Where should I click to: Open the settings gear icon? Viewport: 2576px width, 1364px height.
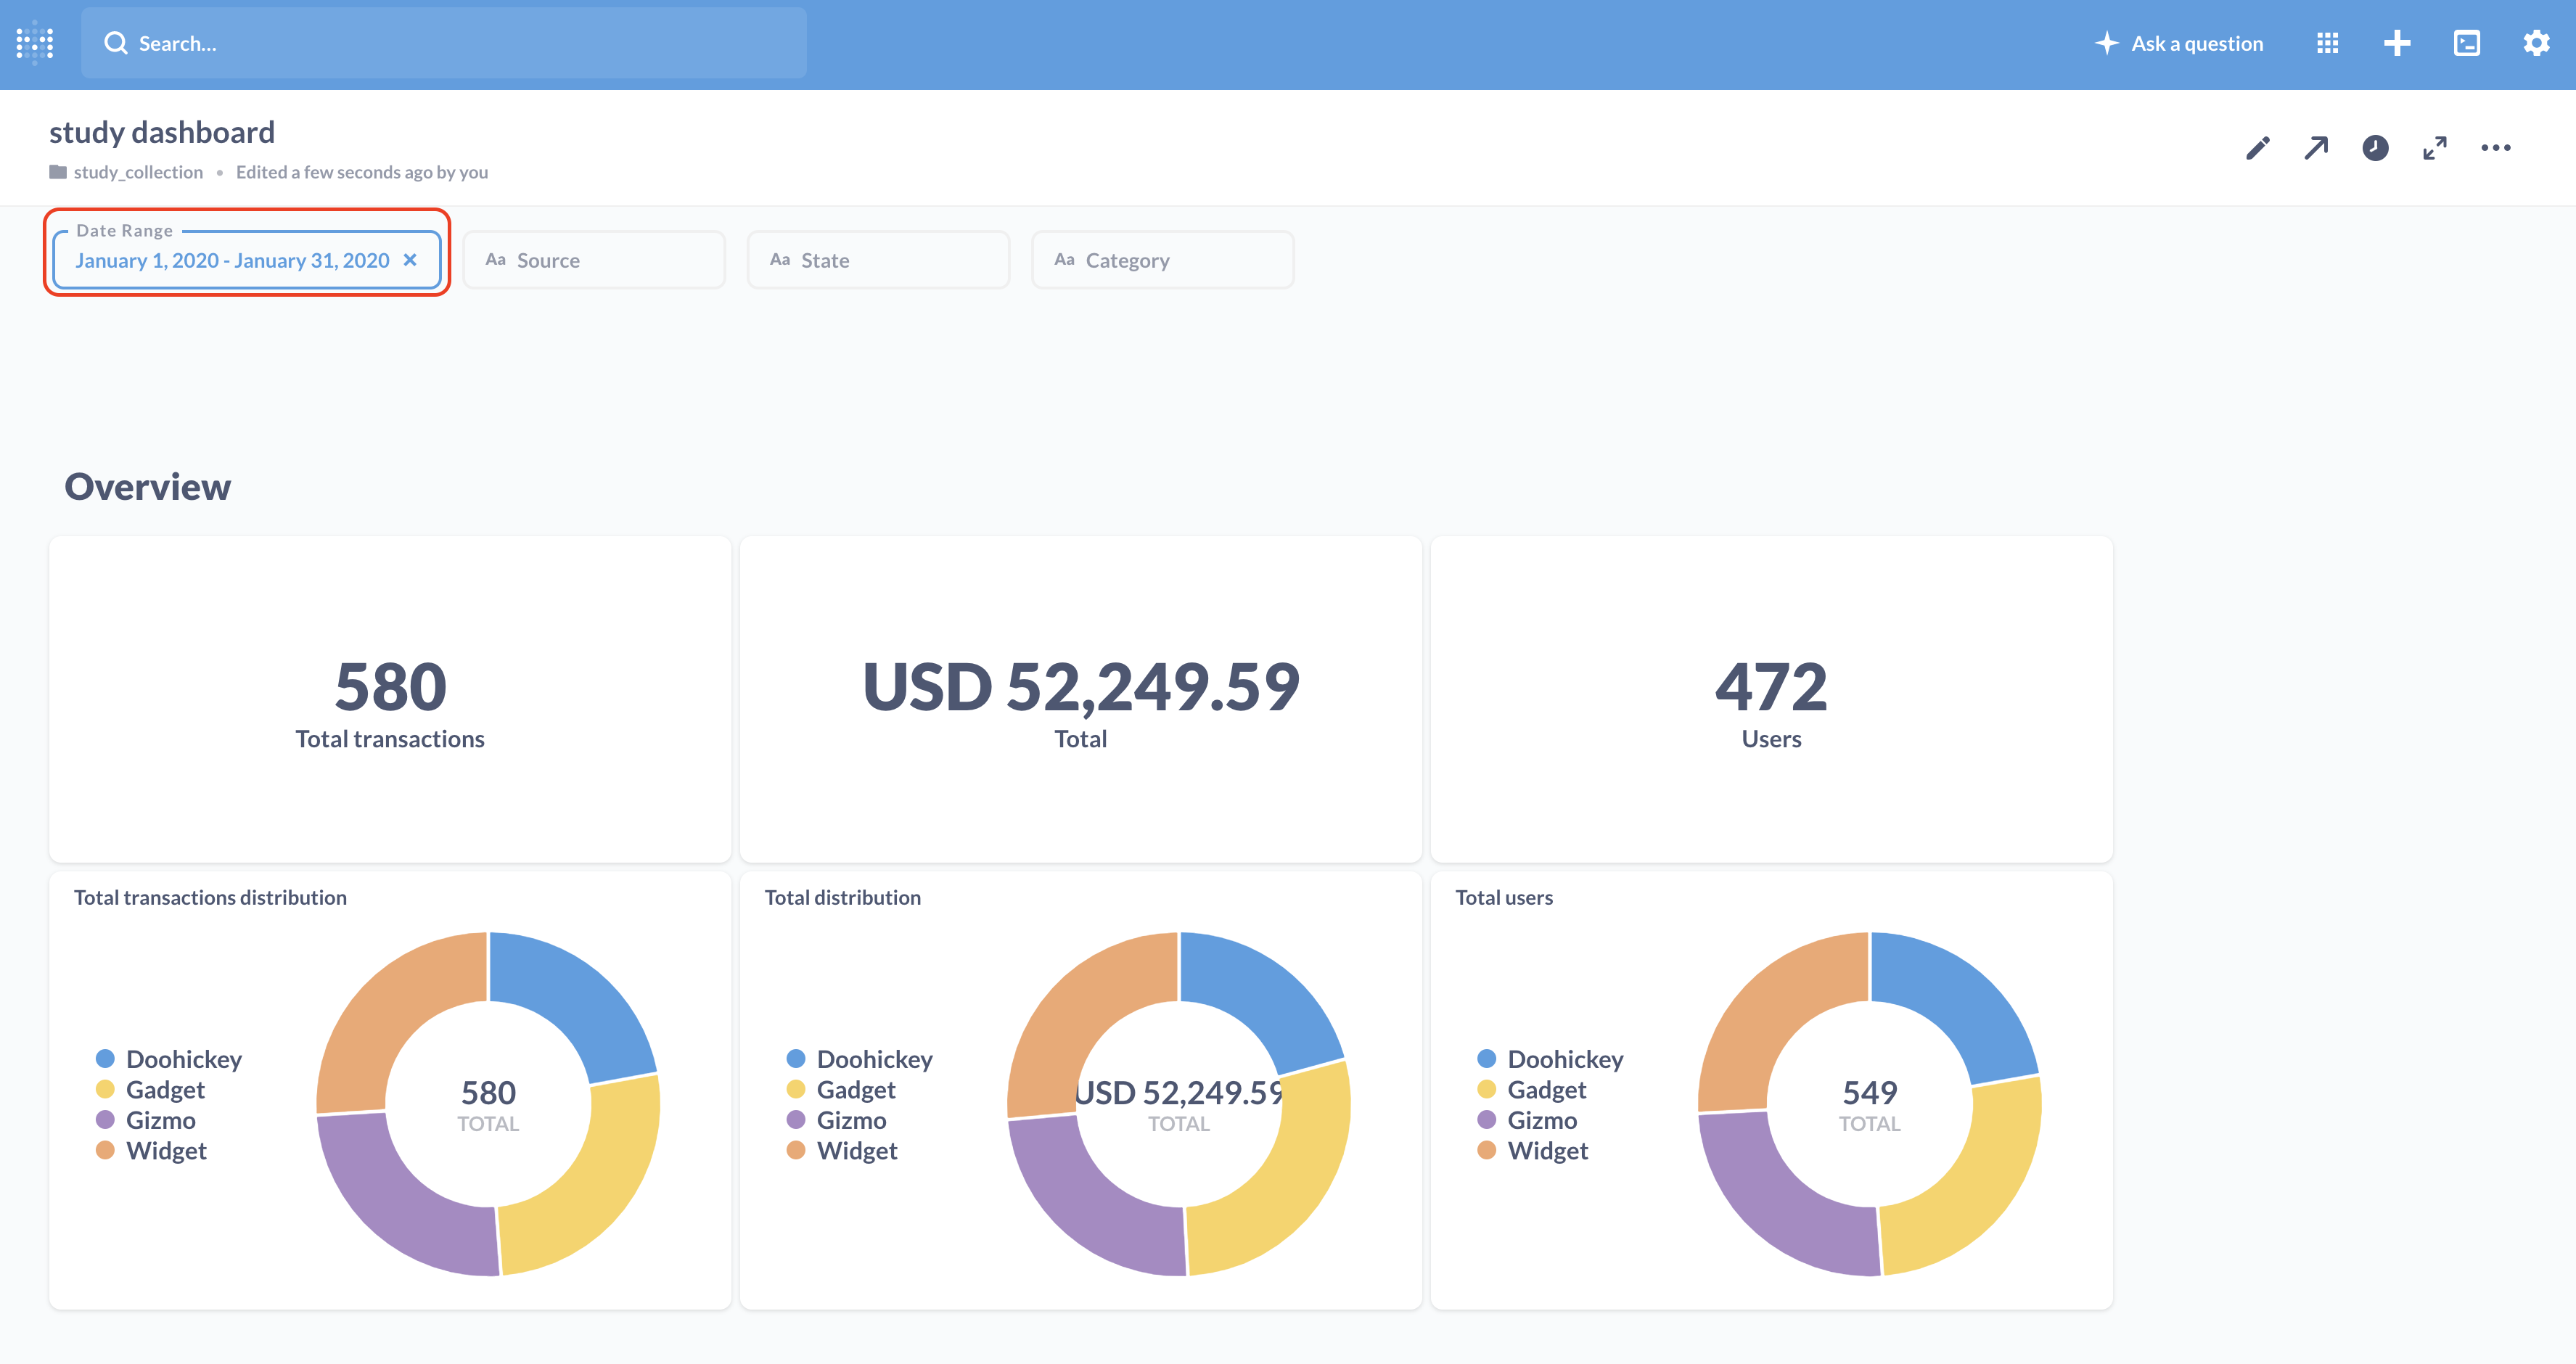[x=2536, y=43]
